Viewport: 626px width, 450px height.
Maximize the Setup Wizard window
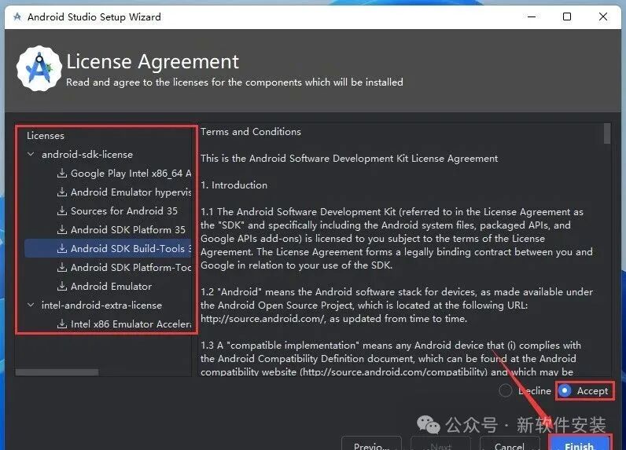pyautogui.click(x=566, y=16)
